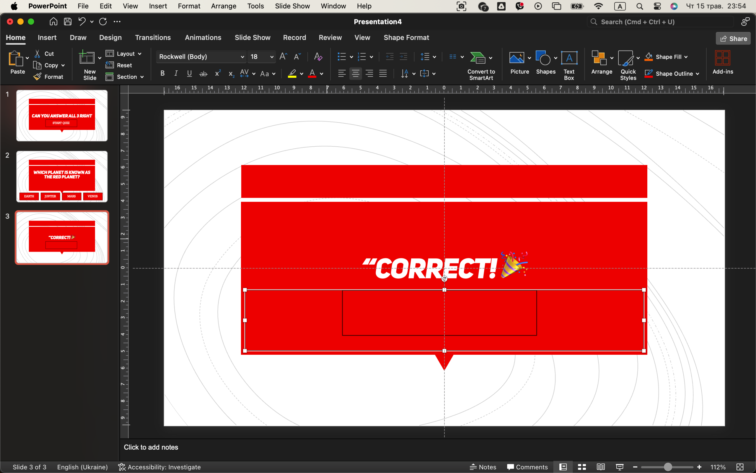Screen dimensions: 756x473
Task: Open the Transitions tab
Action: 153,38
